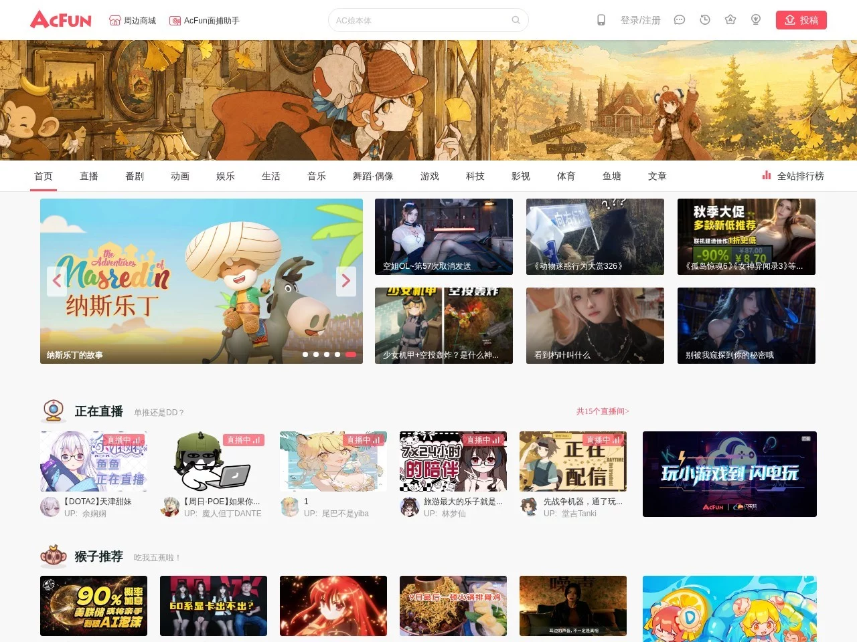Open the 7x24小时的陪伴 live stream
This screenshot has height=642, width=857.
pyautogui.click(x=453, y=461)
